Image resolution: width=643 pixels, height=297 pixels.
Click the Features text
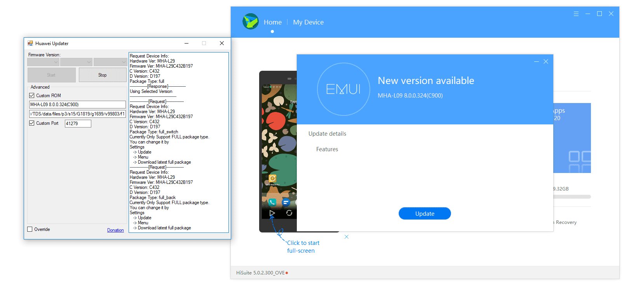click(x=327, y=149)
